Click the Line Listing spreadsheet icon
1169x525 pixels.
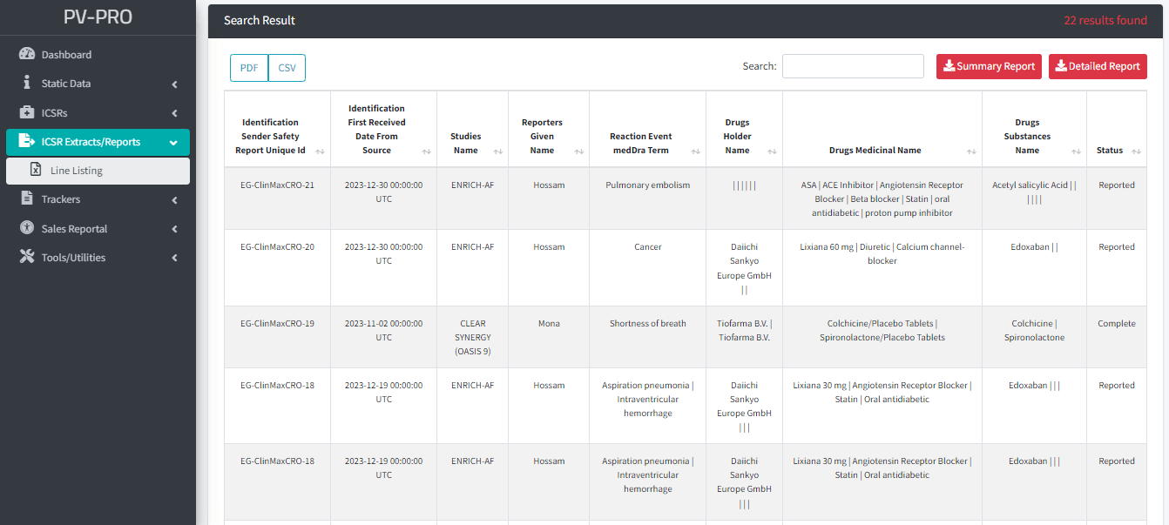tap(36, 171)
